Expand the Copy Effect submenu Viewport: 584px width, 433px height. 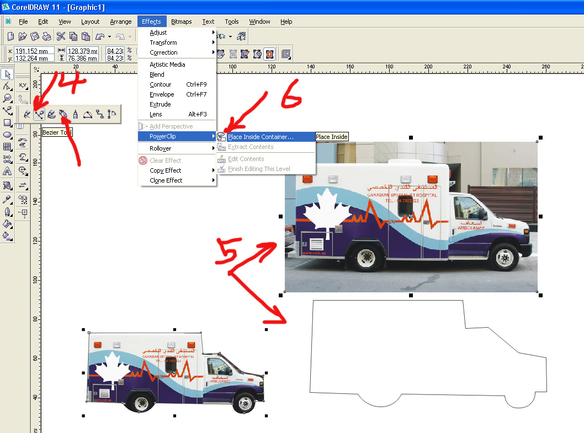[x=177, y=170]
